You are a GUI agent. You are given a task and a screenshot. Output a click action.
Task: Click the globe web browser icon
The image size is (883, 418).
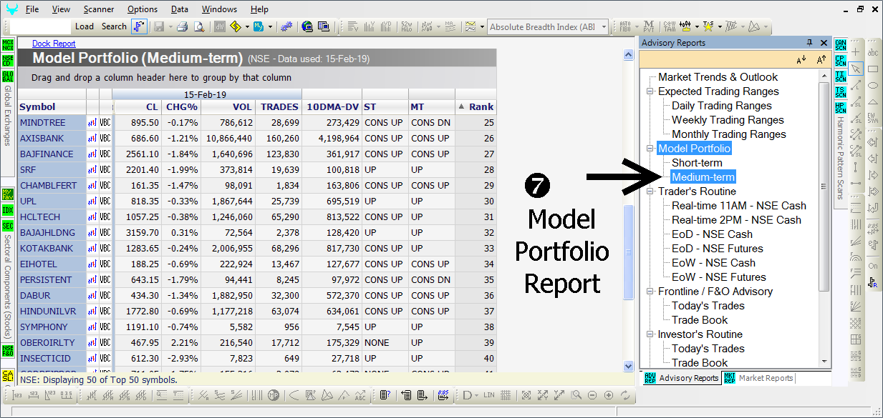[x=307, y=26]
